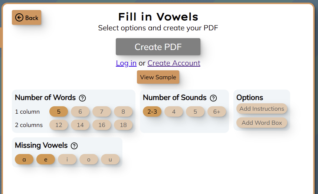This screenshot has height=194, width=318.
Task: Choose 18 words in two columns
Action: (x=123, y=125)
